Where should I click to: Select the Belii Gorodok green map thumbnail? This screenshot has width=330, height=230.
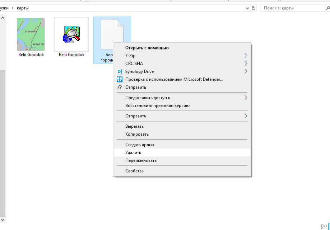coord(31,34)
